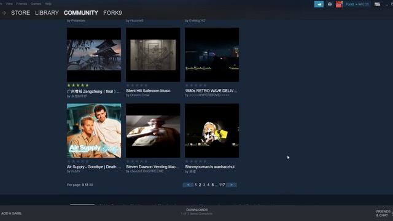393x221 pixels.
Task: Open the LIBRARY tab
Action: [x=47, y=13]
